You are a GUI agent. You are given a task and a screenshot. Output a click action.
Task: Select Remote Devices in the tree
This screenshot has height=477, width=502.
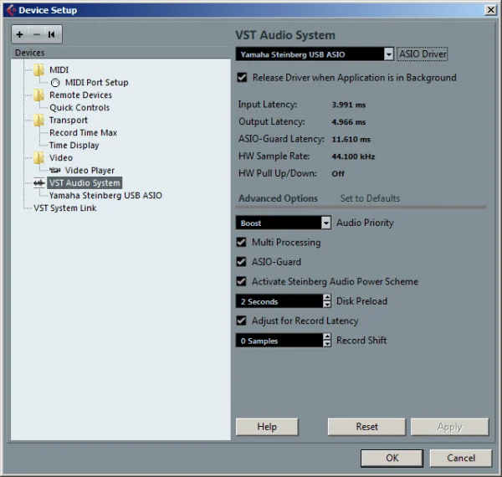[x=80, y=95]
